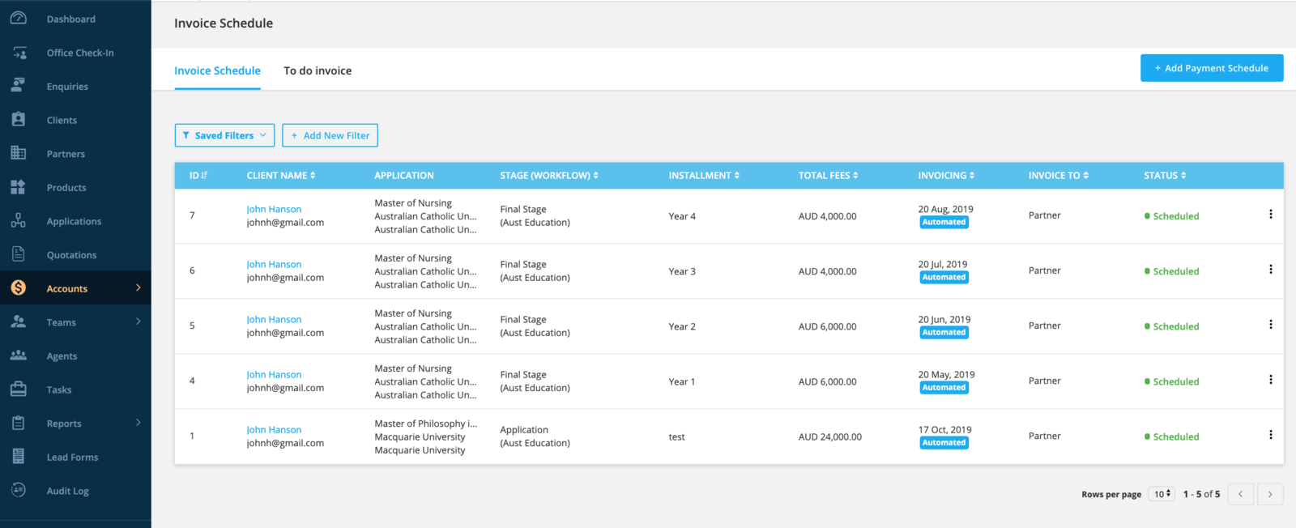The width and height of the screenshot is (1296, 528).
Task: Open the Enquiries sidebar icon
Action: pyautogui.click(x=19, y=86)
